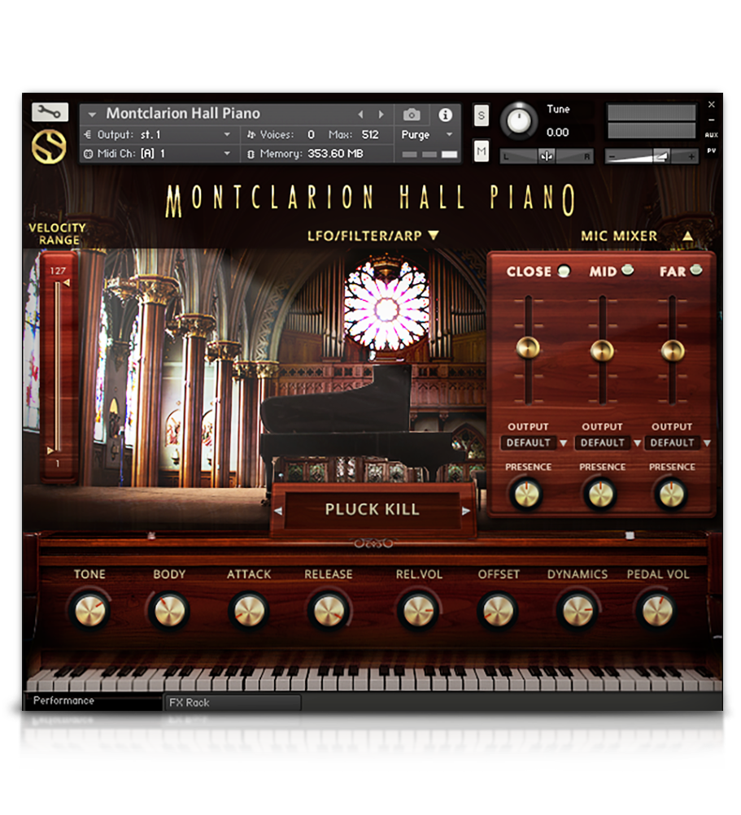This screenshot has height=815, width=741.
Task: Click the MID mic volume fader
Action: 602,351
